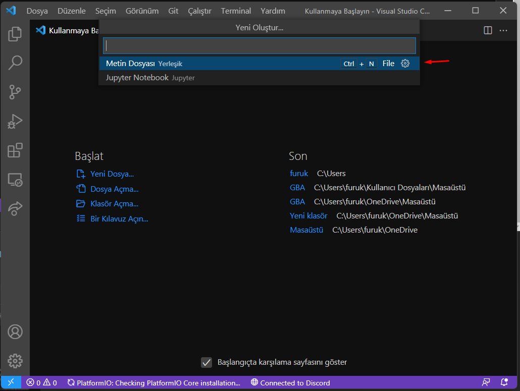Toggle Başlangıçta karşılama sayfasını göster checkbox
This screenshot has height=391, width=520.
coord(206,363)
